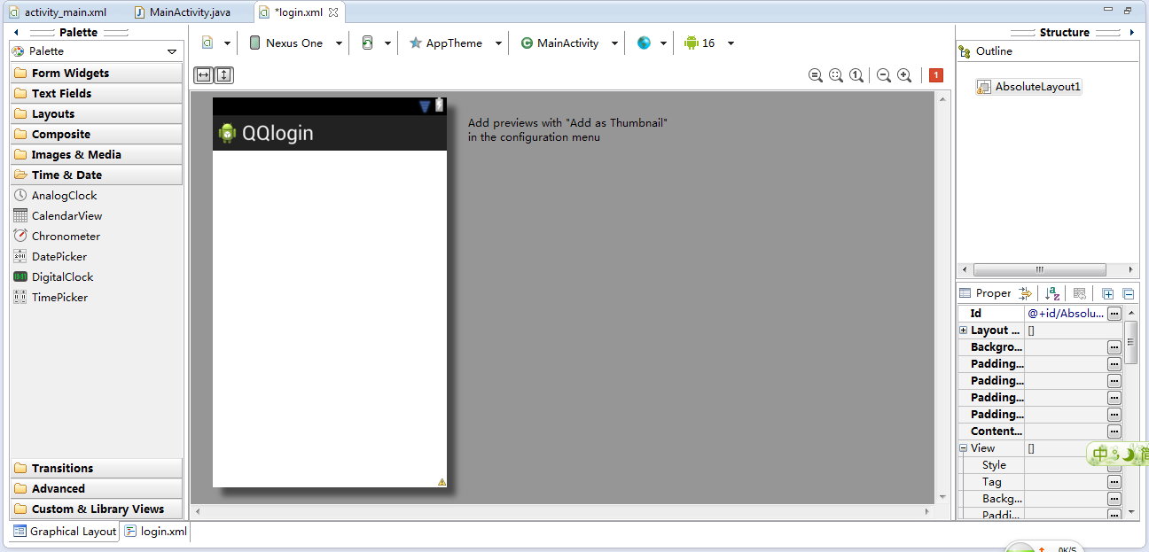Switch to login.xml source bottom tab

pos(156,531)
